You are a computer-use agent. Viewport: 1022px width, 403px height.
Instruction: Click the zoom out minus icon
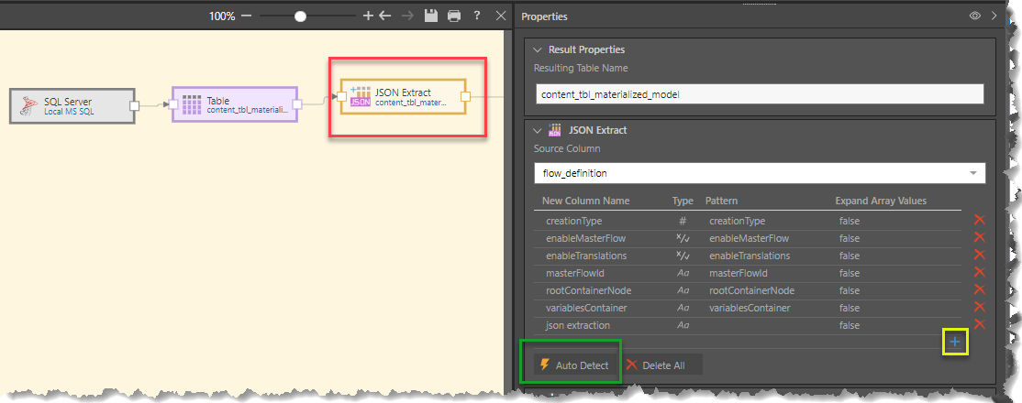tap(248, 16)
